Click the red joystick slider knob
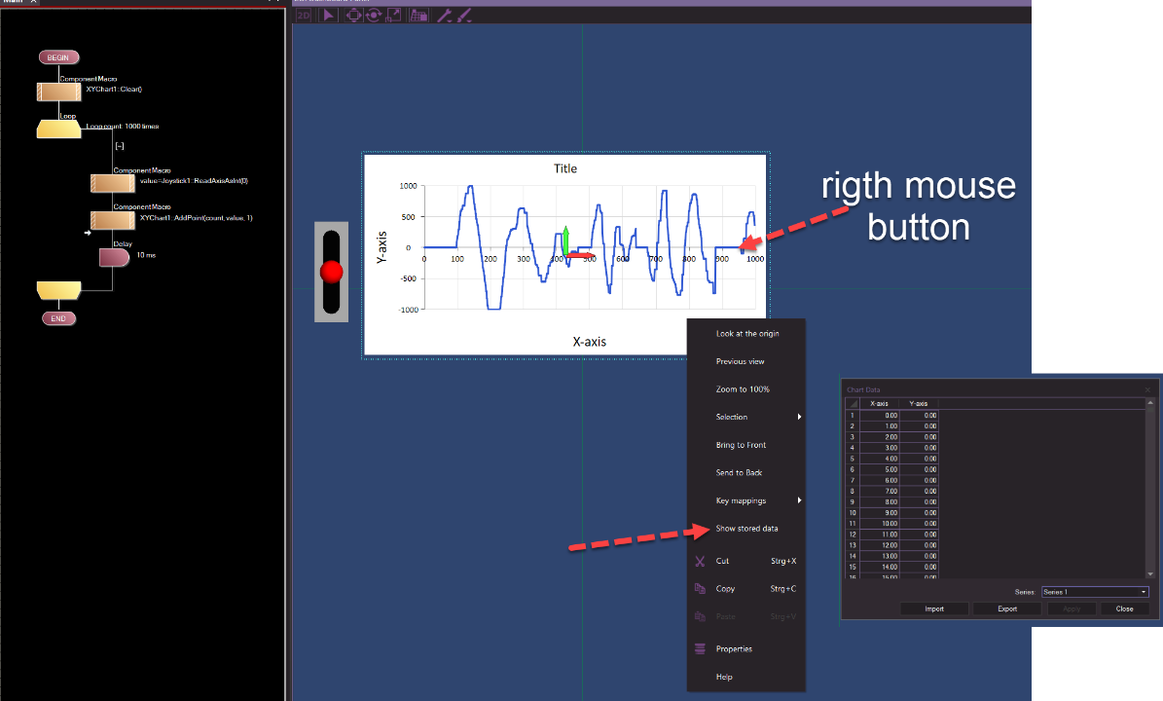1163x701 pixels. click(333, 272)
